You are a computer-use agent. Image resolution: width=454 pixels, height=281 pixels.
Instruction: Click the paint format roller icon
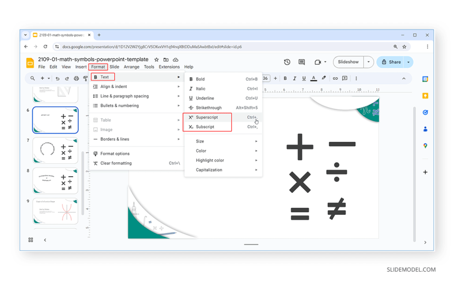(86, 78)
